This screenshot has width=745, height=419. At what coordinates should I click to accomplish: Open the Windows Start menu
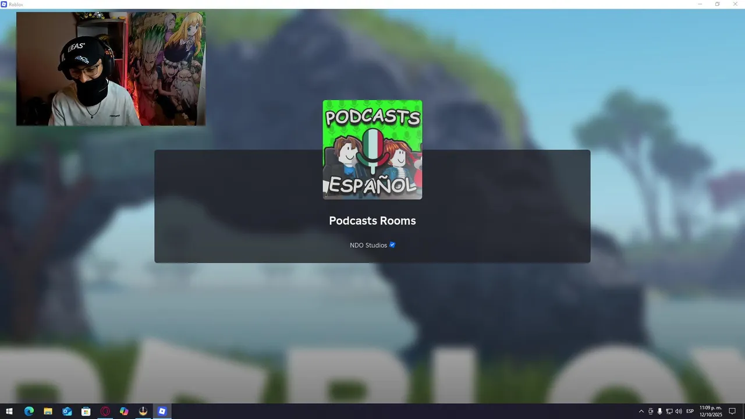click(9, 411)
